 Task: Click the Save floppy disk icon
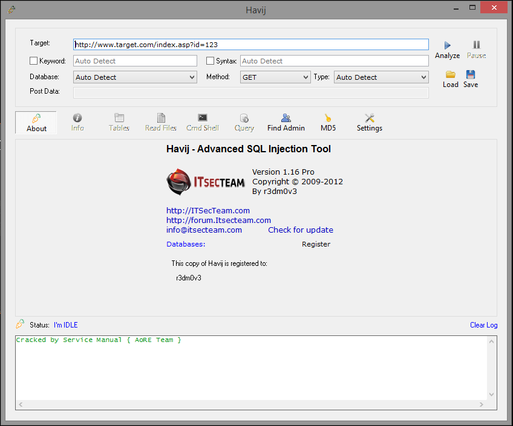(471, 74)
